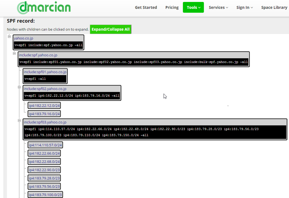
Task: Collapse the include:spf.yahoo.co.jp node
Action: (x=14, y=53)
